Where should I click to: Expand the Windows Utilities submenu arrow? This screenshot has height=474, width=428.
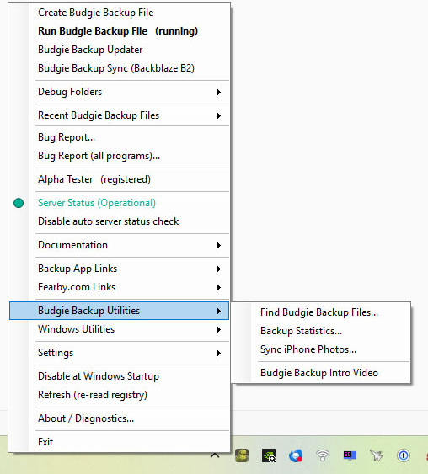(x=219, y=329)
